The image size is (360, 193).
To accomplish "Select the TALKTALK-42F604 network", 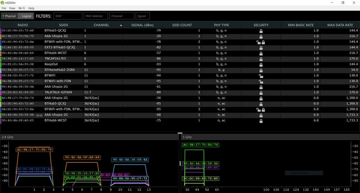I will click(x=180, y=92).
